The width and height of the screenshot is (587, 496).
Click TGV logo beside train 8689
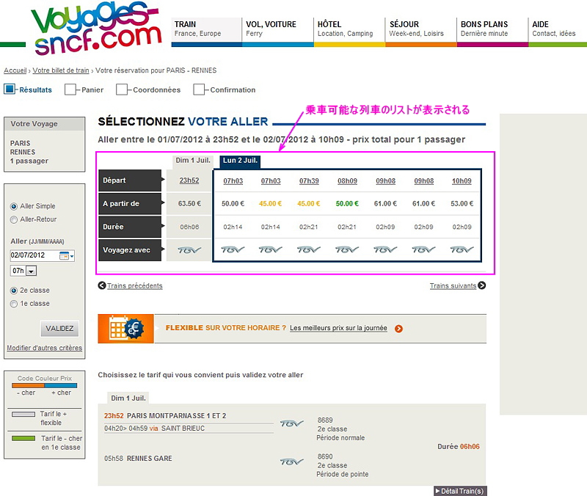[x=291, y=423]
